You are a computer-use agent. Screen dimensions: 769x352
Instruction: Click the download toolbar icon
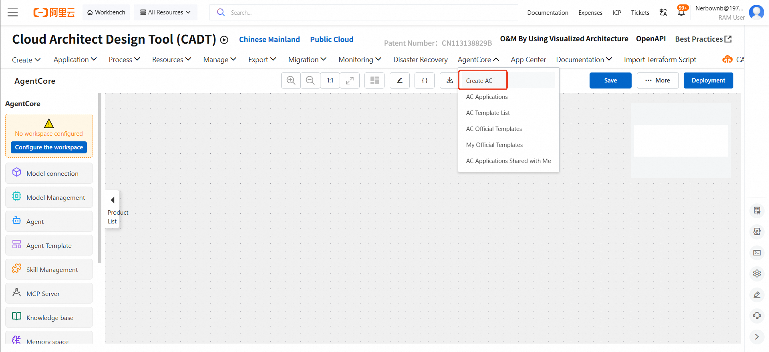pos(449,80)
